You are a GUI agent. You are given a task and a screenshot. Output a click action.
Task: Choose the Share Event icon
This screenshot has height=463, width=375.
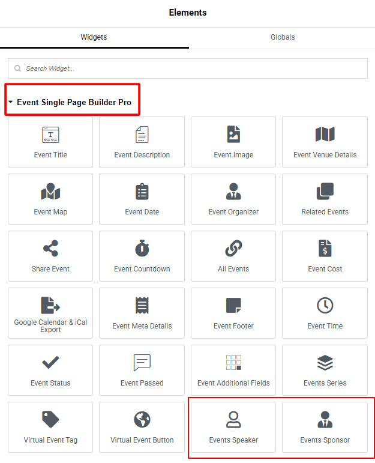tap(50, 249)
